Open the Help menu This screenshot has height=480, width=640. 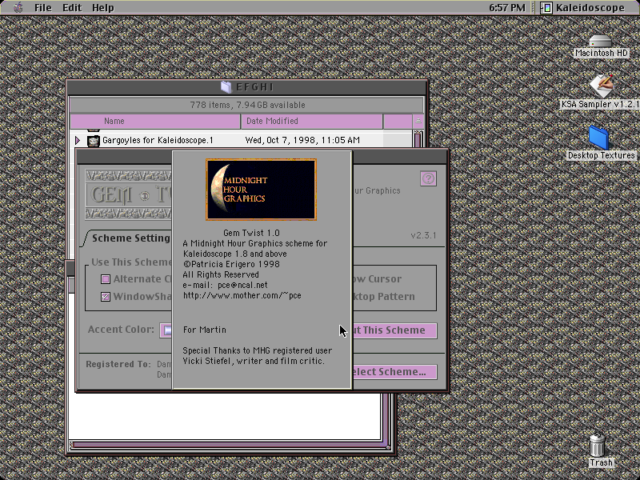point(103,8)
